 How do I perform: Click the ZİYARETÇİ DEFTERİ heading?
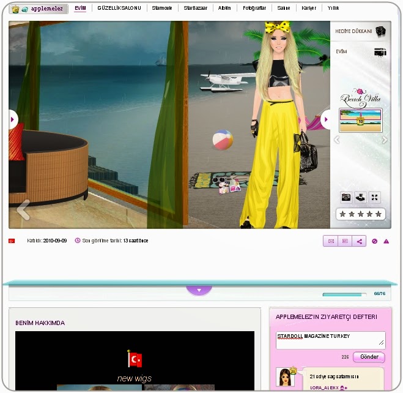pyautogui.click(x=327, y=317)
